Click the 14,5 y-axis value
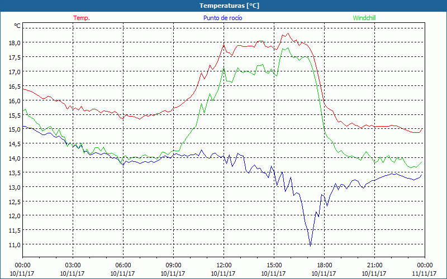Image resolution: width=447 pixels, height=279 pixels. 15,144
